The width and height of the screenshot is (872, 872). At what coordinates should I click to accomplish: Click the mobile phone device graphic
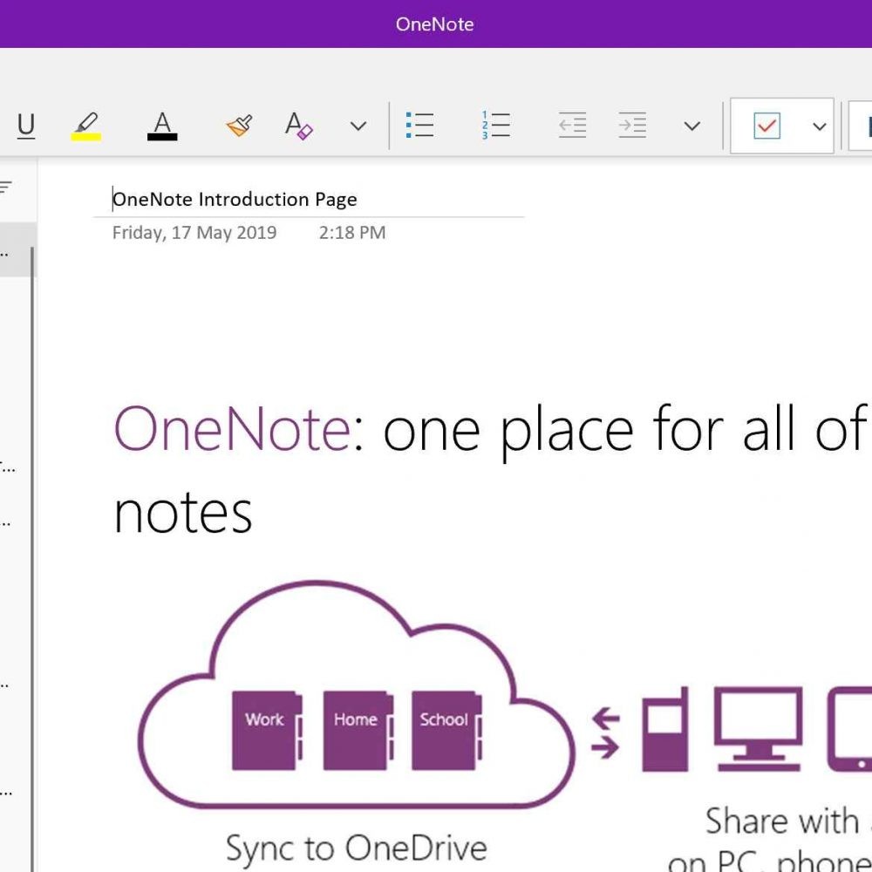(665, 729)
